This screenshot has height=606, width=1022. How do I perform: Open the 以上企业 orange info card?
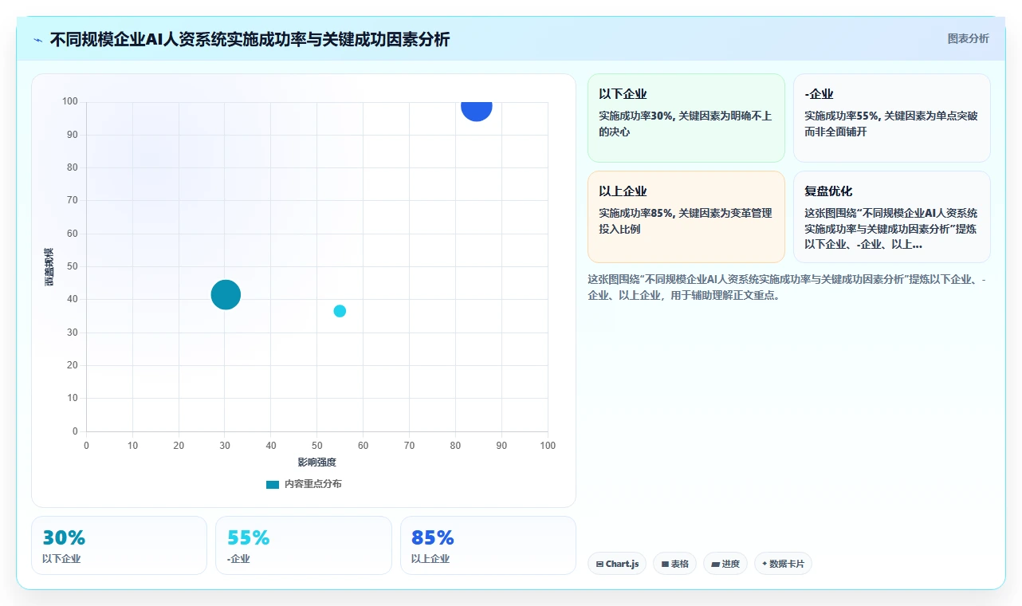686,217
